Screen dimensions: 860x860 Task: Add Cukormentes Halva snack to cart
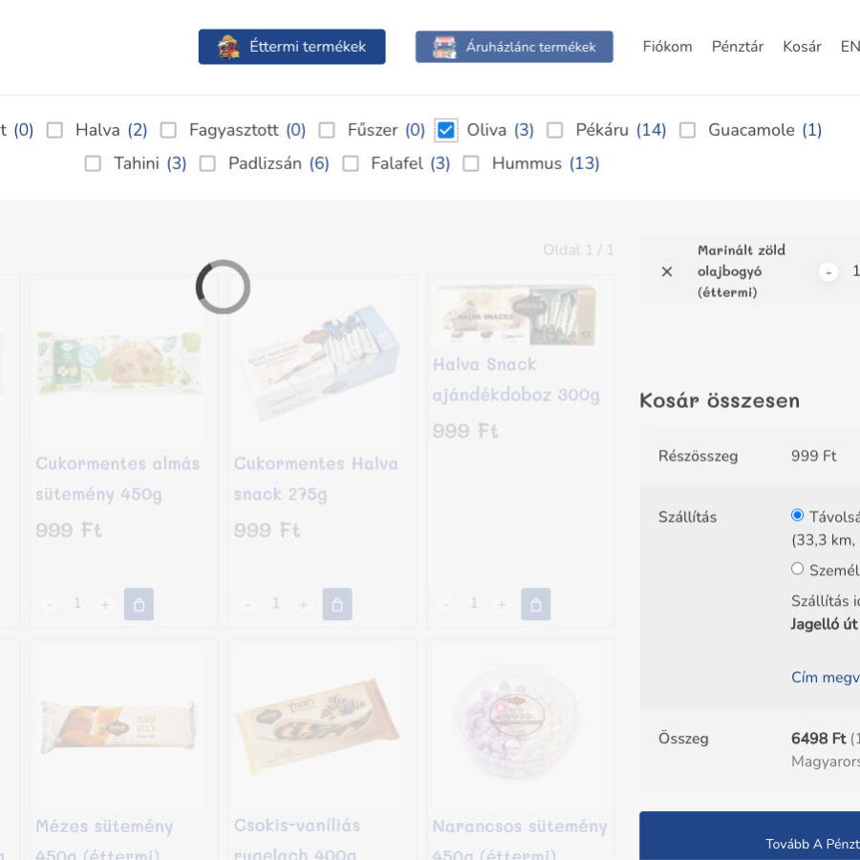(x=337, y=604)
